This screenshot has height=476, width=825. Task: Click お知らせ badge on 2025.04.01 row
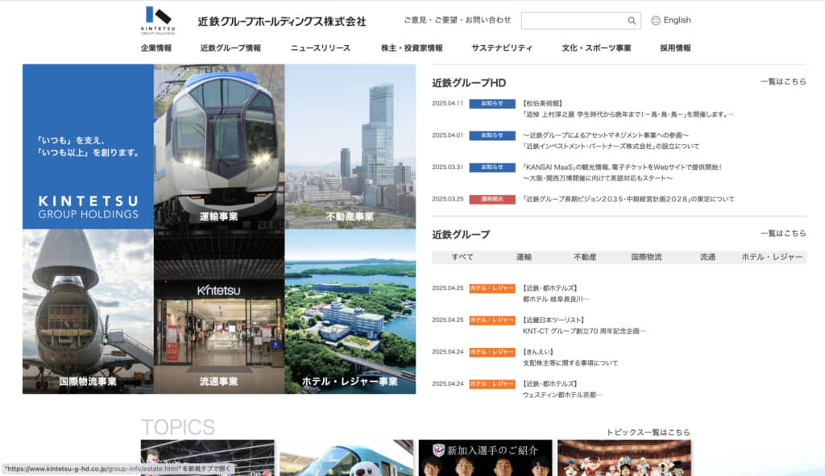tap(492, 135)
